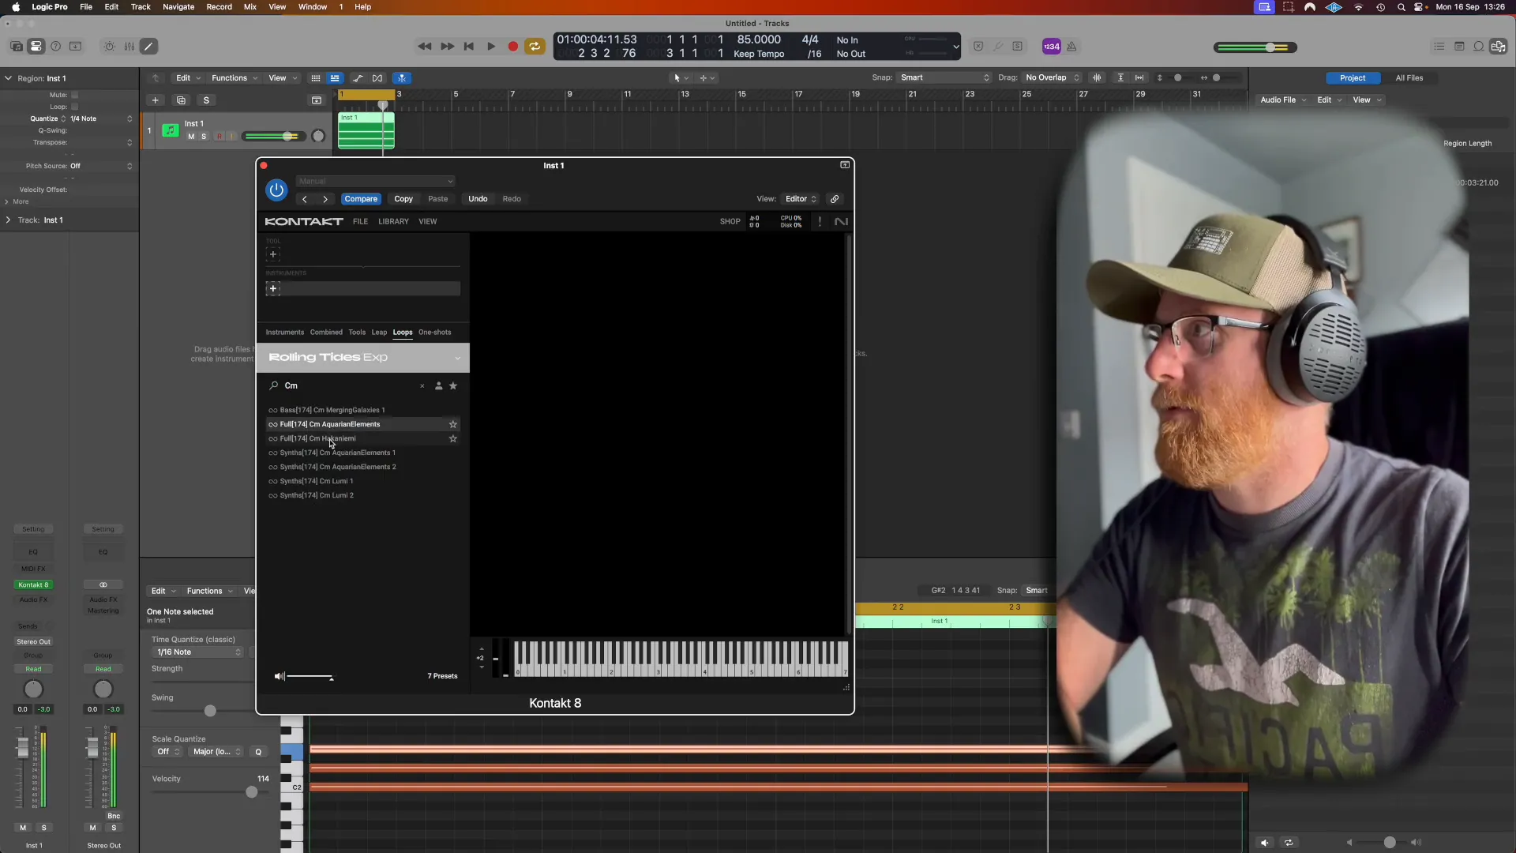Viewport: 1516px width, 853px height.
Task: Solo track Inst 1 with S button
Action: coord(204,137)
